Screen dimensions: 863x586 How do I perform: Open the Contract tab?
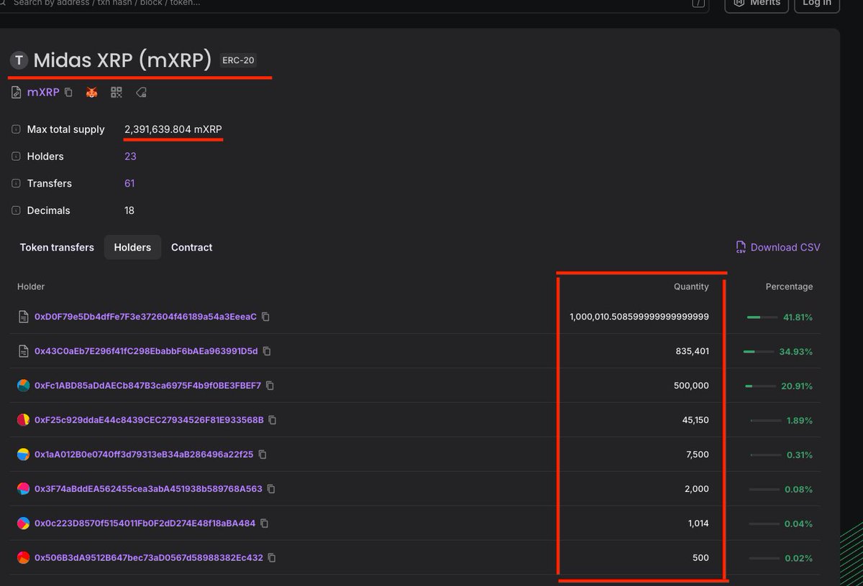click(x=191, y=247)
